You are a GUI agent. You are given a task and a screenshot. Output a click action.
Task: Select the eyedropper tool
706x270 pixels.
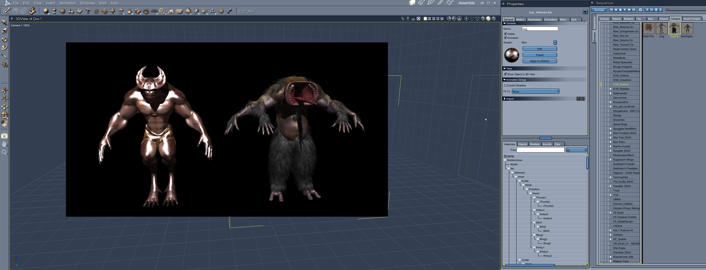(4, 56)
